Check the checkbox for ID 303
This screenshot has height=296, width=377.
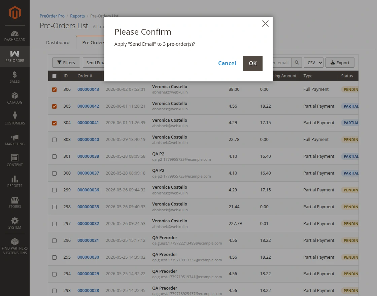(54, 140)
